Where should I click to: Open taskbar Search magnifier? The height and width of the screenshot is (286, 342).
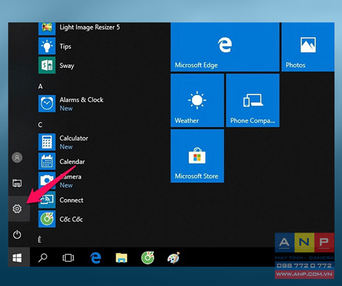tap(42, 258)
